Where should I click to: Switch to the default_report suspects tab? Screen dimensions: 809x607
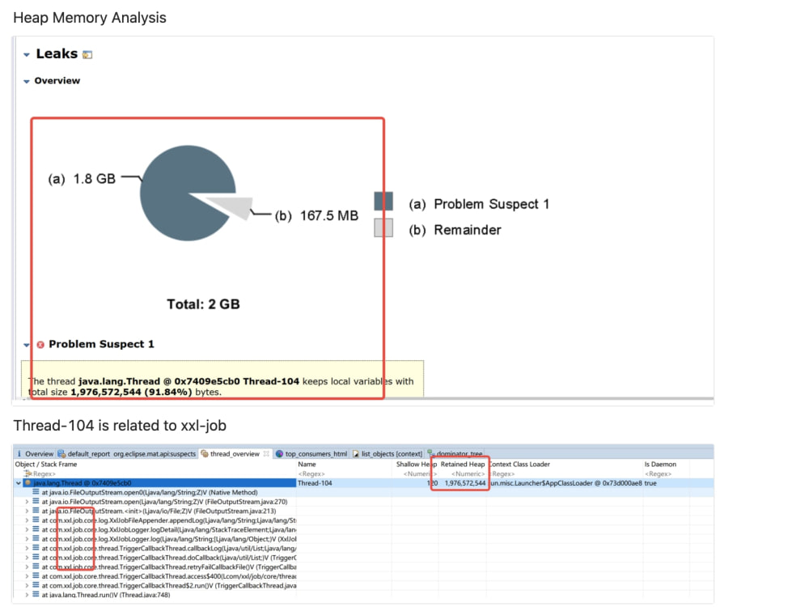point(126,454)
